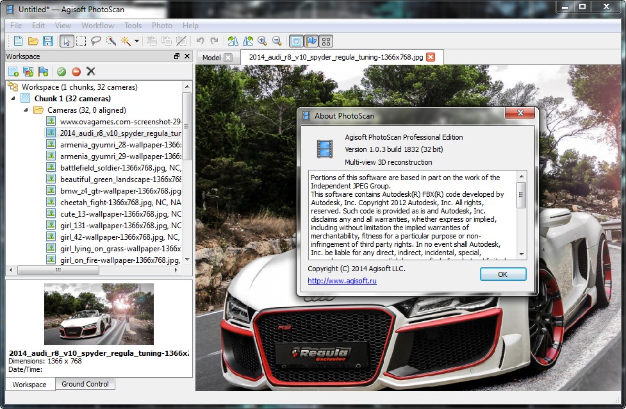Select the Intelligent Scissors tool
Image resolution: width=626 pixels, height=409 pixels.
(x=111, y=41)
